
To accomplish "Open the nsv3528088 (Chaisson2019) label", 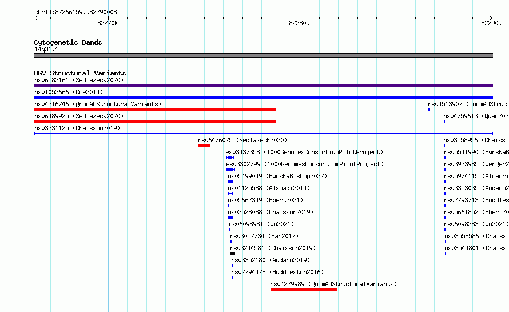I will (x=271, y=212).
